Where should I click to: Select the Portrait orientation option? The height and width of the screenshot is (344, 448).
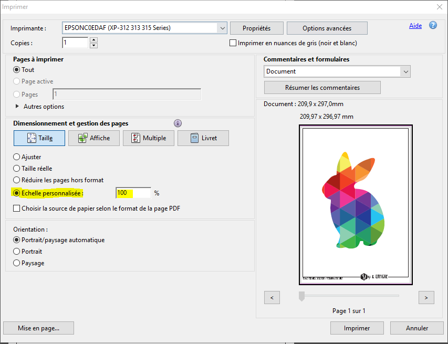coord(17,252)
